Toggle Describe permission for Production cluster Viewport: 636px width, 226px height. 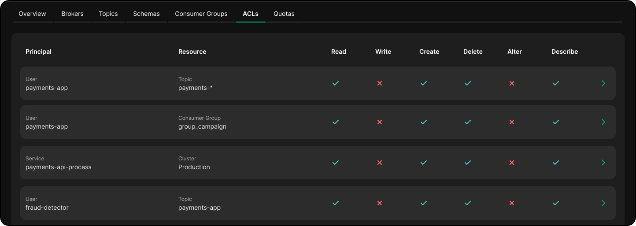[x=556, y=163]
